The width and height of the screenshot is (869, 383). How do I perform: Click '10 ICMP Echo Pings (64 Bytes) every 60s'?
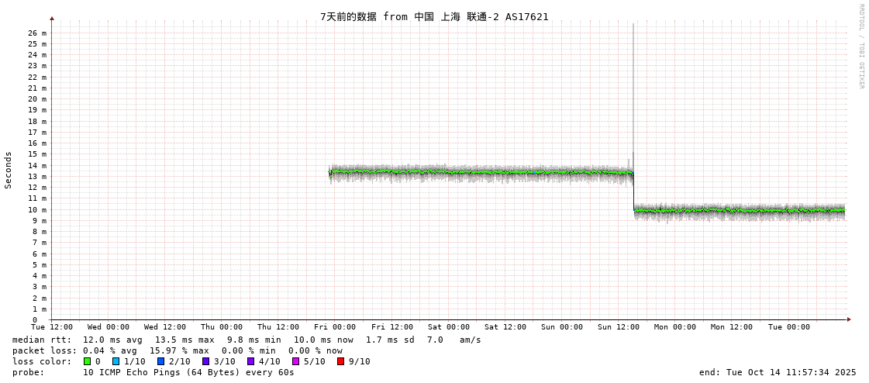click(x=188, y=372)
